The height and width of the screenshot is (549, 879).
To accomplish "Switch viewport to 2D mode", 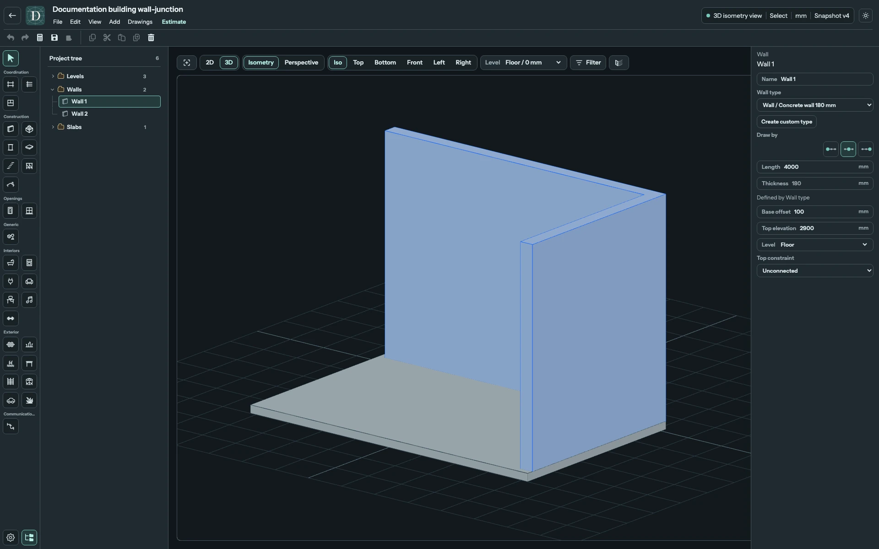I will click(x=210, y=63).
